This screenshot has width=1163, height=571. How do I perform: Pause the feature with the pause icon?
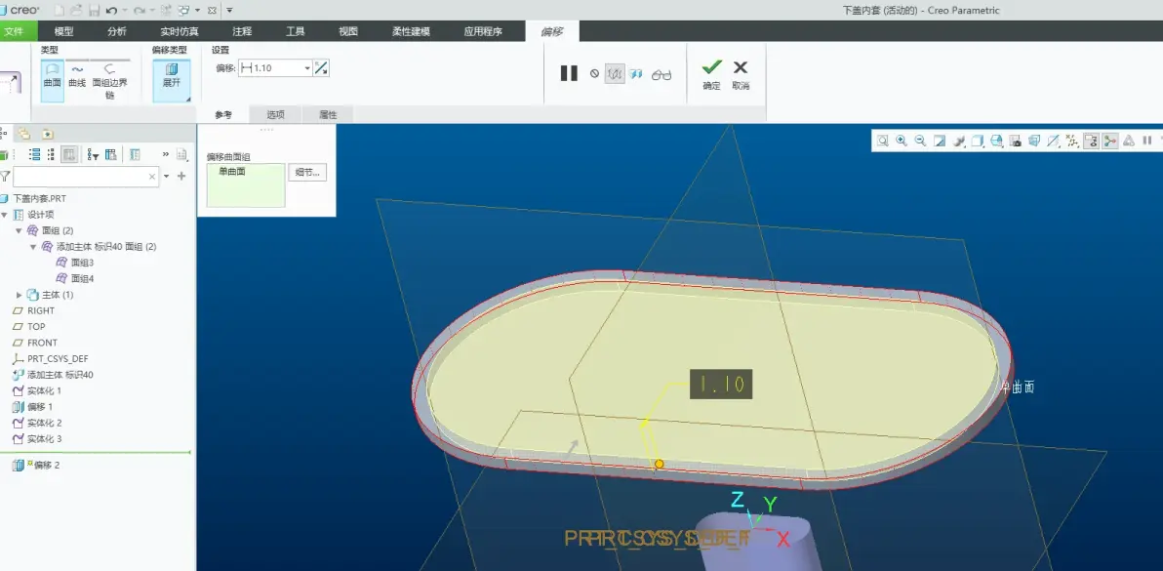(x=569, y=73)
